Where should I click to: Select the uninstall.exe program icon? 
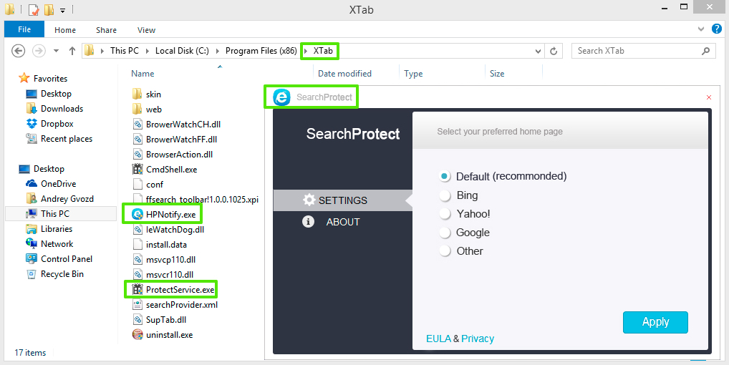137,334
